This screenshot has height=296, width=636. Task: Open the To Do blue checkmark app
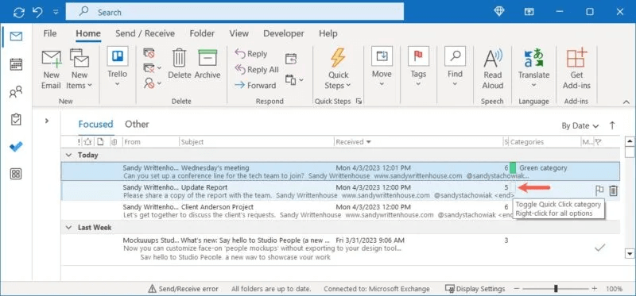(x=16, y=147)
